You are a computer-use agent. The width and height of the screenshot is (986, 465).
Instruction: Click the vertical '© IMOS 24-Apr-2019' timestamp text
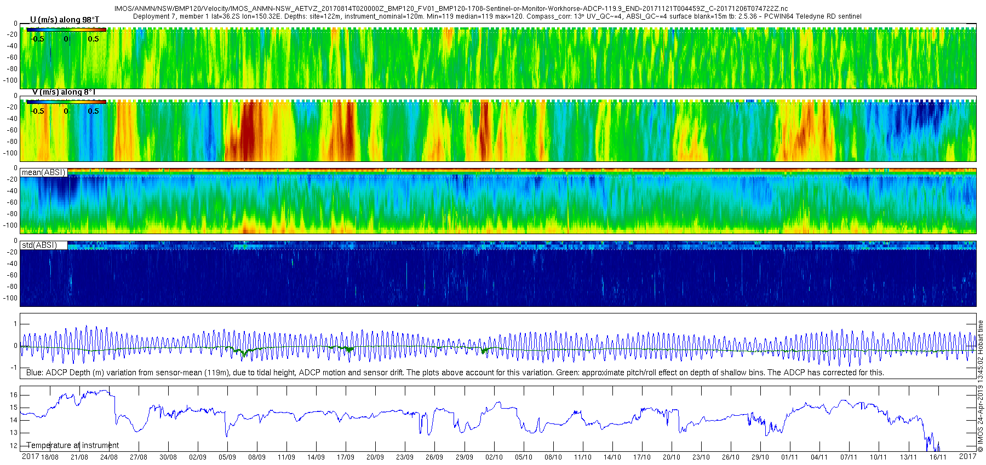pyautogui.click(x=981, y=386)
